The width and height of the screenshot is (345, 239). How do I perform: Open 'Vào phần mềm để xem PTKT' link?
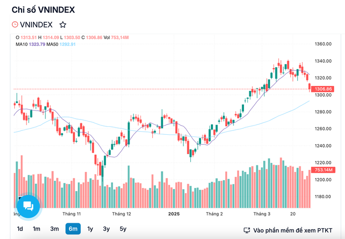coord(293,231)
